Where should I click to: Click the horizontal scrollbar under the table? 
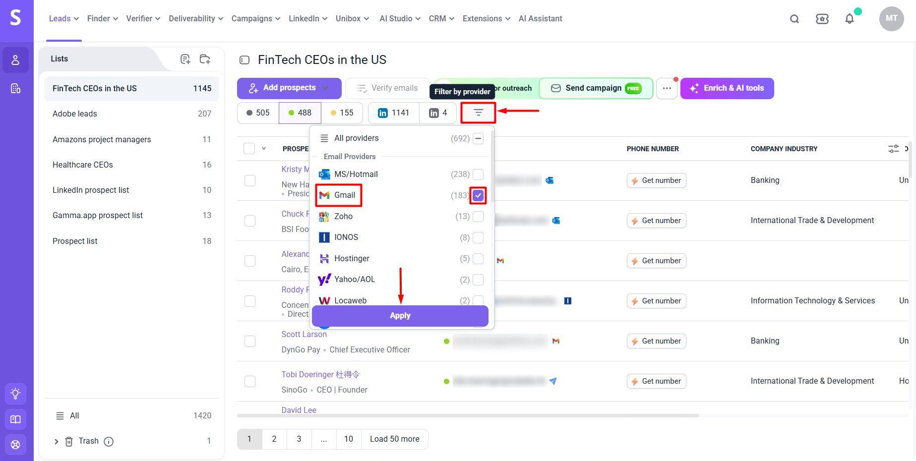[468, 415]
